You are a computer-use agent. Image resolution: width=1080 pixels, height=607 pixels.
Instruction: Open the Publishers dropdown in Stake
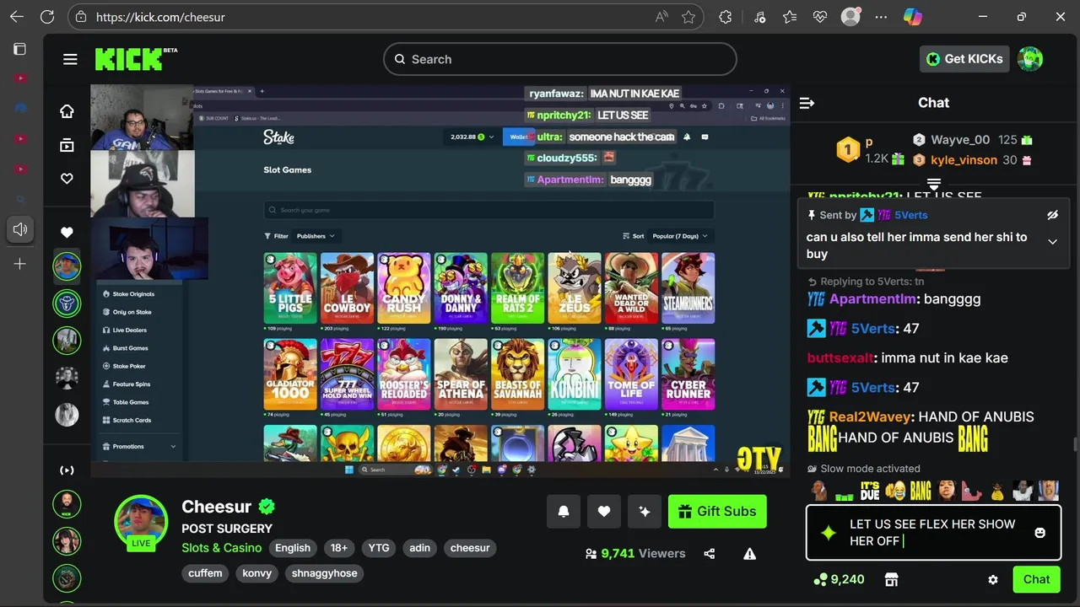[316, 236]
